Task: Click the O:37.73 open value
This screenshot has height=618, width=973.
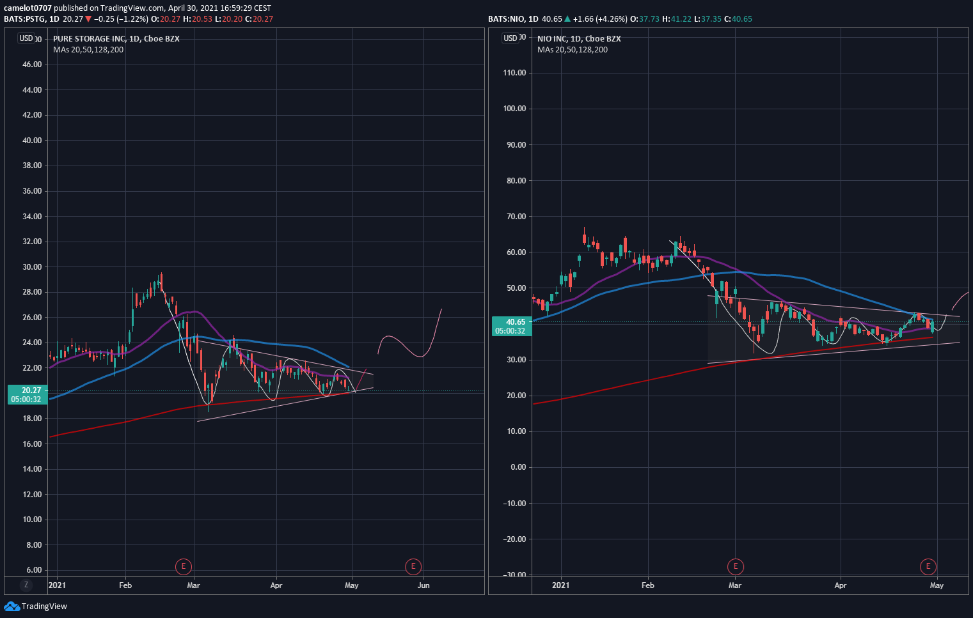Action: (x=645, y=19)
